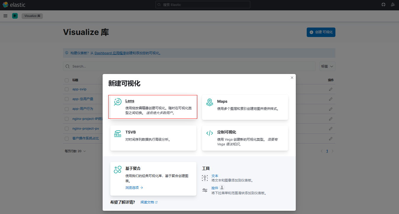Image resolution: width=399 pixels, height=214 pixels.
Task: Open the rows per page dropdown
Action: pyautogui.click(x=75, y=151)
